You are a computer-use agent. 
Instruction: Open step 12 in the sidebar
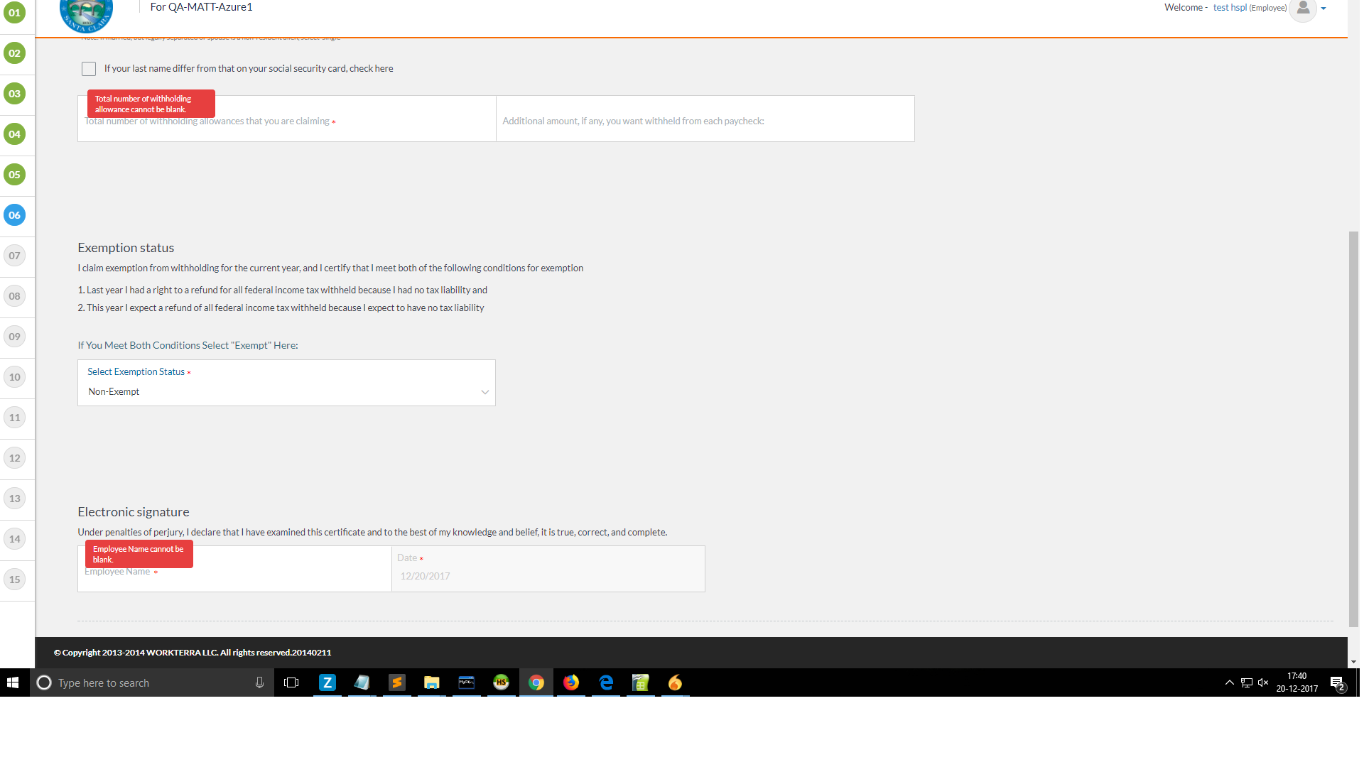click(x=14, y=458)
